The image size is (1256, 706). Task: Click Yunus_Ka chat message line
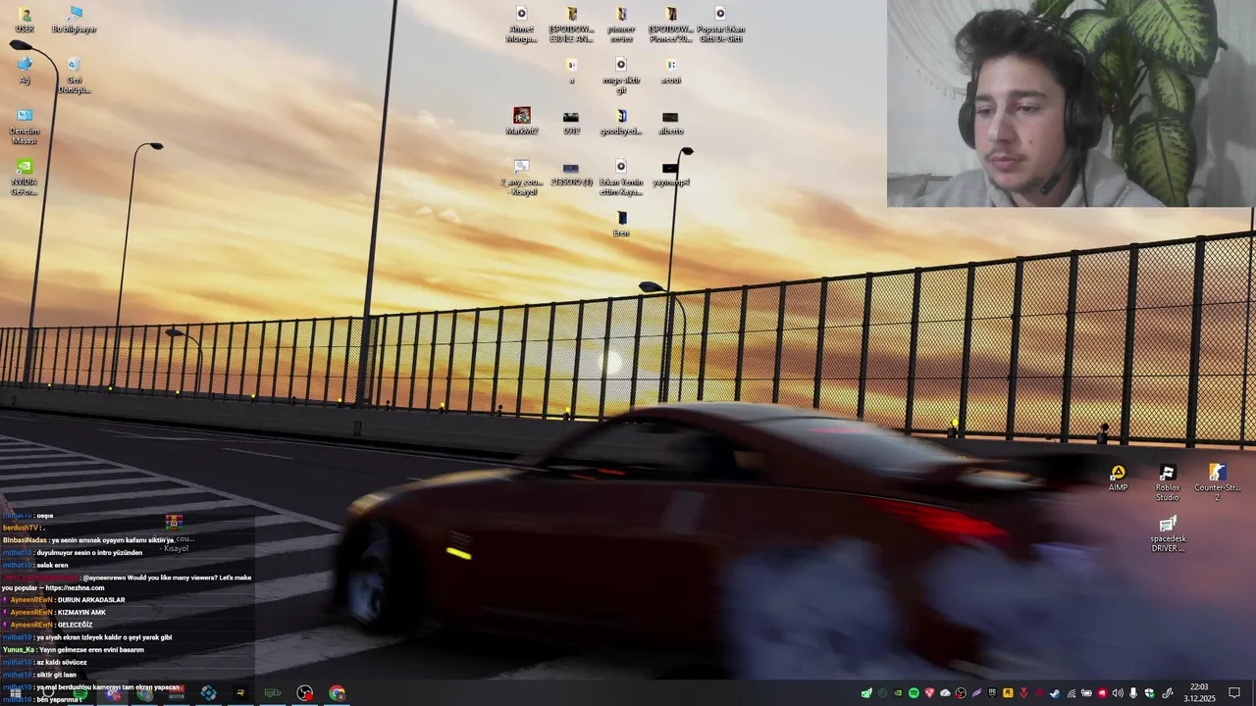point(73,650)
